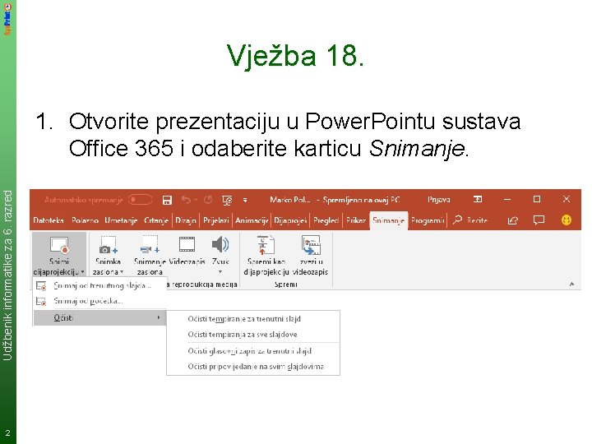
Task: Open the Comments speech bubble icon
Action: point(539,220)
